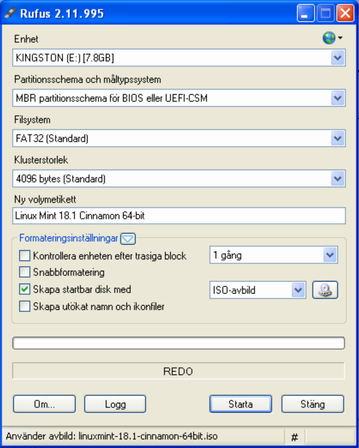Click the Starta button
Screen dimensions: 359x448
tap(241, 404)
